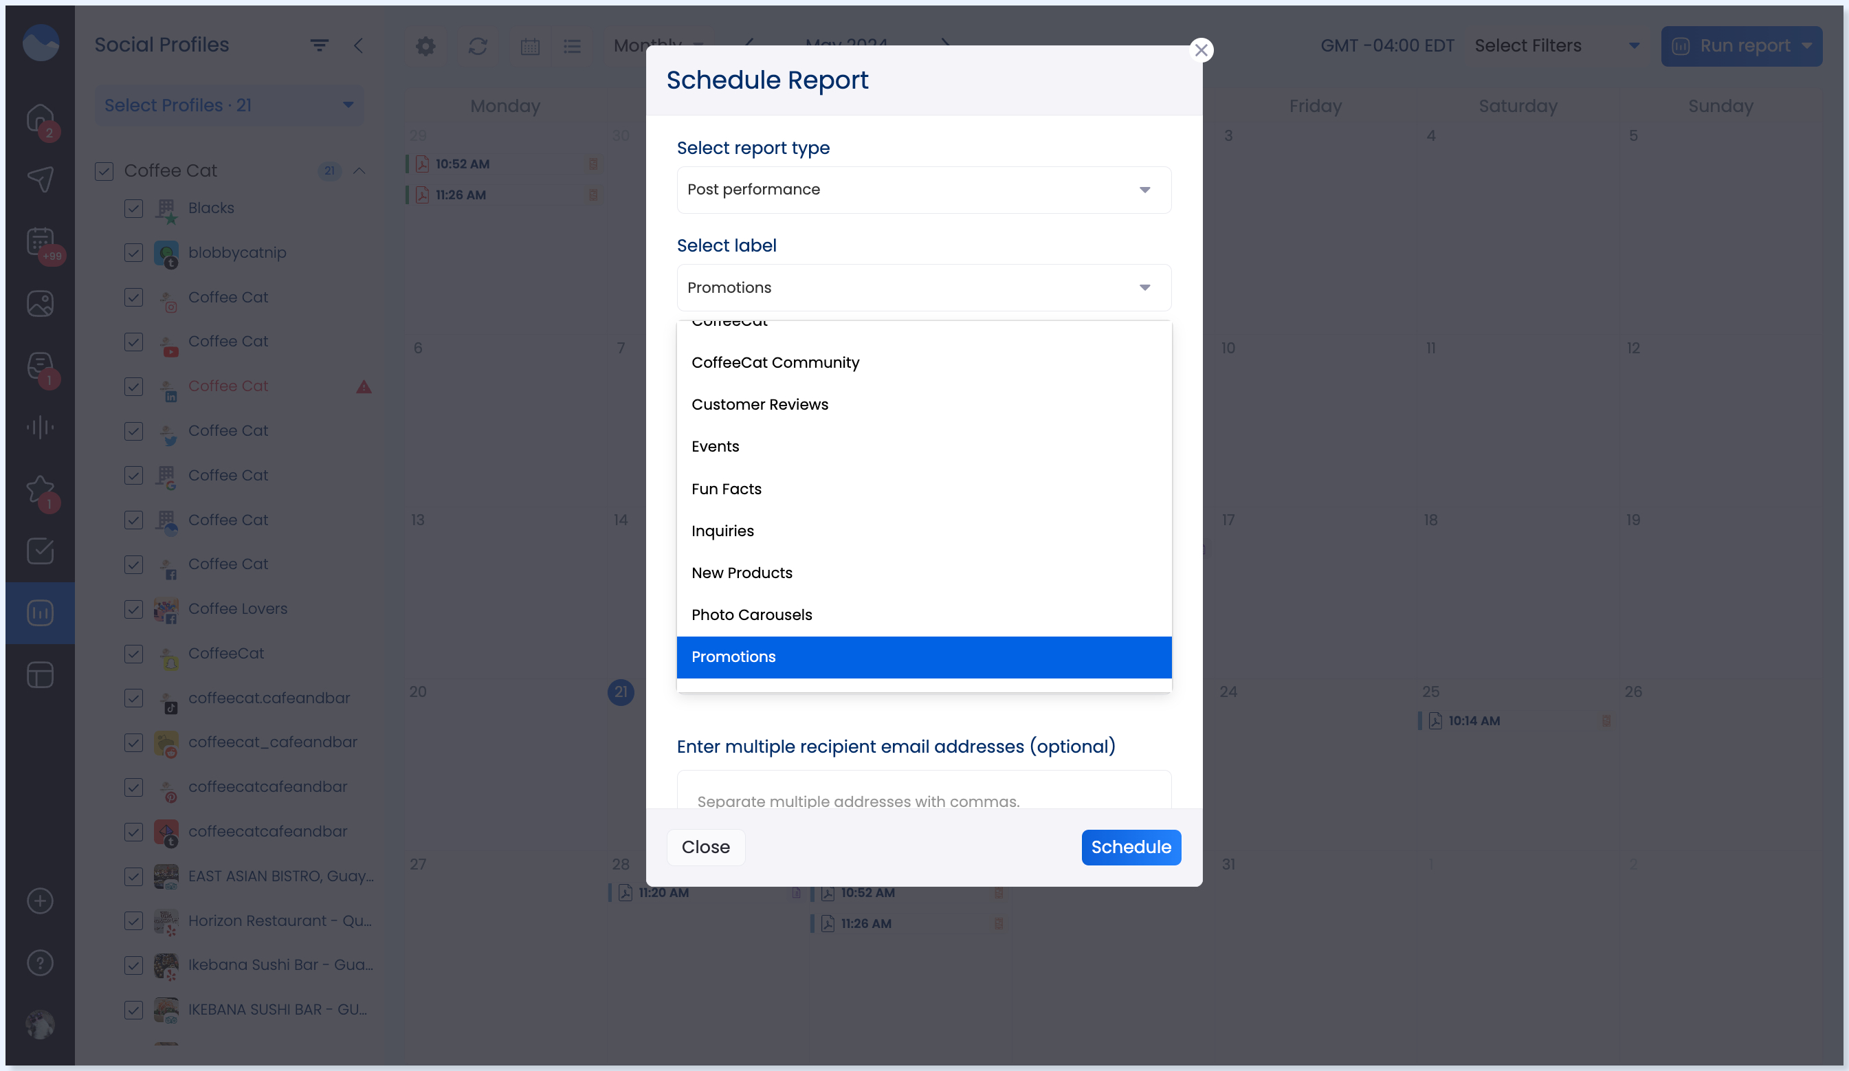The width and height of the screenshot is (1849, 1071).
Task: Click the Social Profiles filter icon
Action: (318, 45)
